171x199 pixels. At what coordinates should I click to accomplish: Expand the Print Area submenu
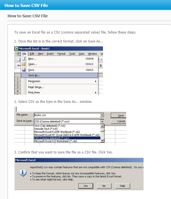60,93
